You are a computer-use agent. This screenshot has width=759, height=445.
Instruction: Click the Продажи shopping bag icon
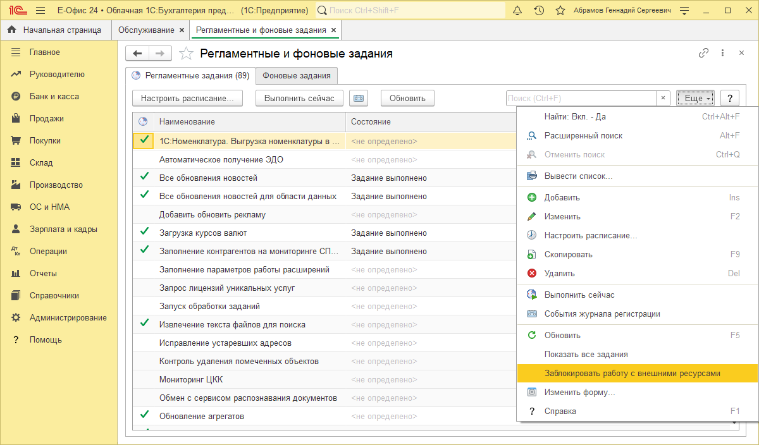click(16, 119)
